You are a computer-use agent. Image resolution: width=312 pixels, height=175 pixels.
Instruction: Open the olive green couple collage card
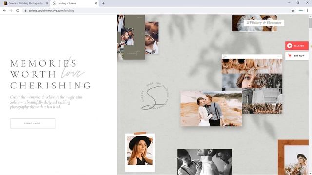pos(131,37)
